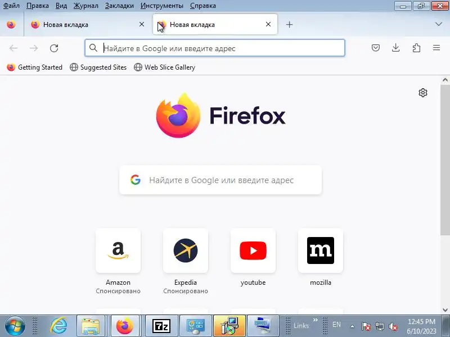Open the Firefox hamburger application menu

436,48
